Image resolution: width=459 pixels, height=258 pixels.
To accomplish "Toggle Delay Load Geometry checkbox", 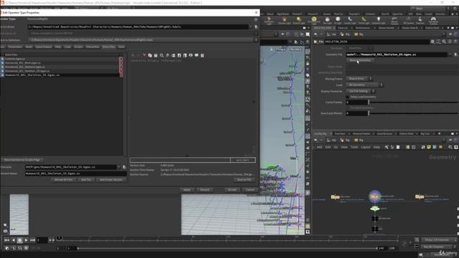I will (x=348, y=97).
